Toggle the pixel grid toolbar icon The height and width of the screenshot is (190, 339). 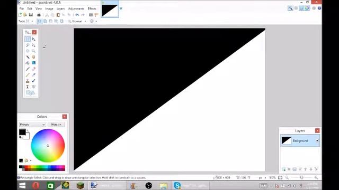[x=91, y=15]
